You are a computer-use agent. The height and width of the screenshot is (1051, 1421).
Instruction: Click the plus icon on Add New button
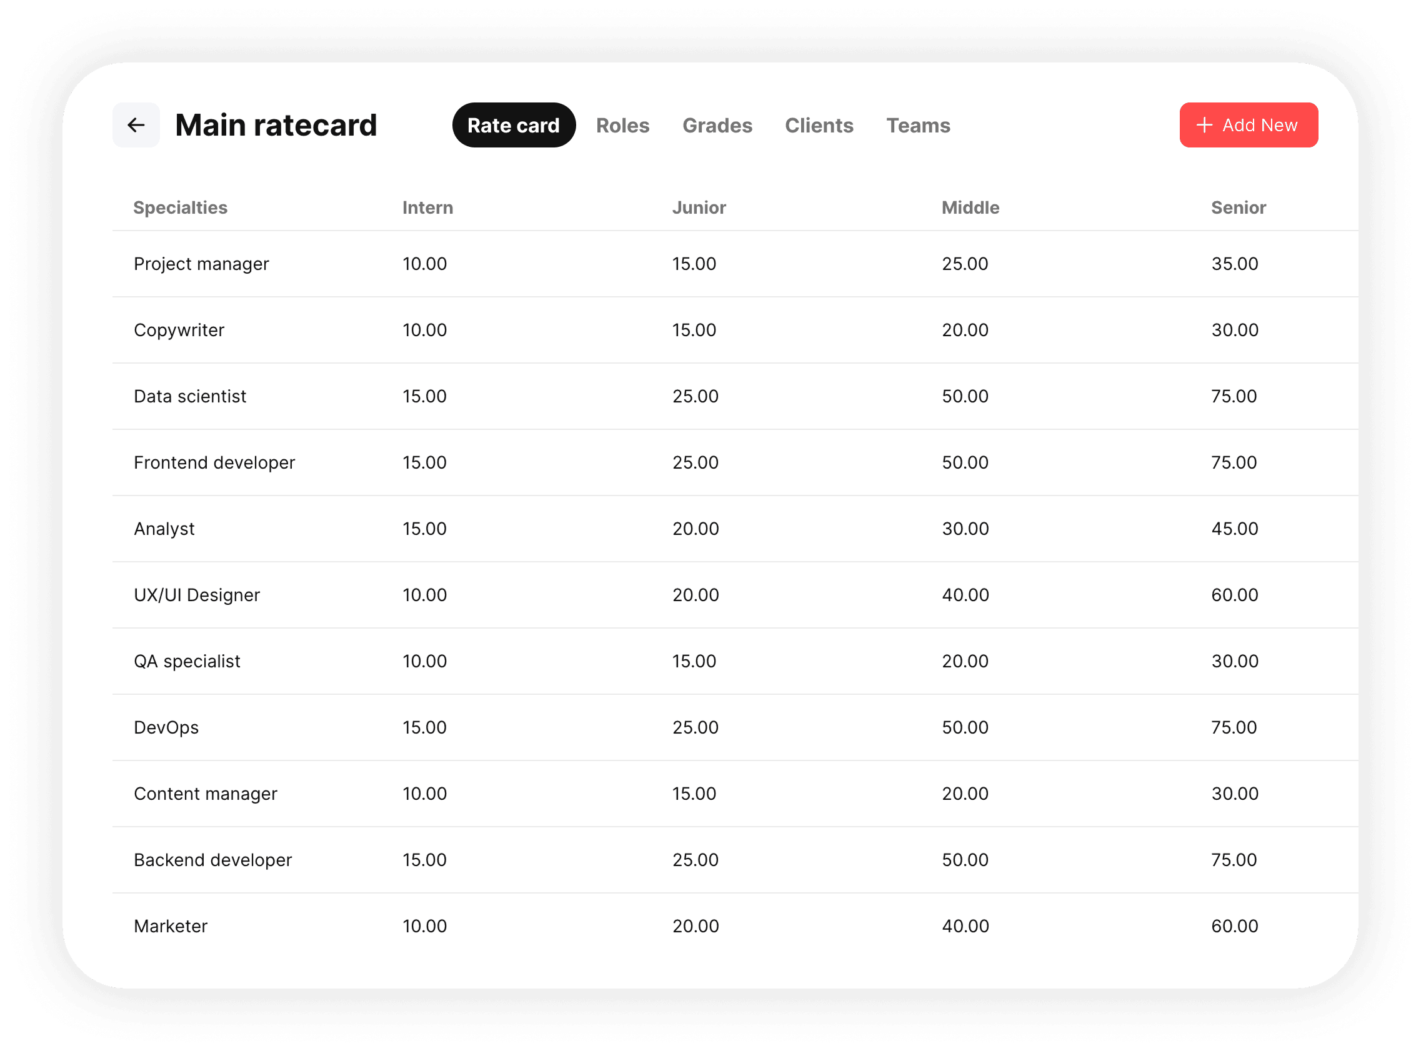pyautogui.click(x=1205, y=125)
